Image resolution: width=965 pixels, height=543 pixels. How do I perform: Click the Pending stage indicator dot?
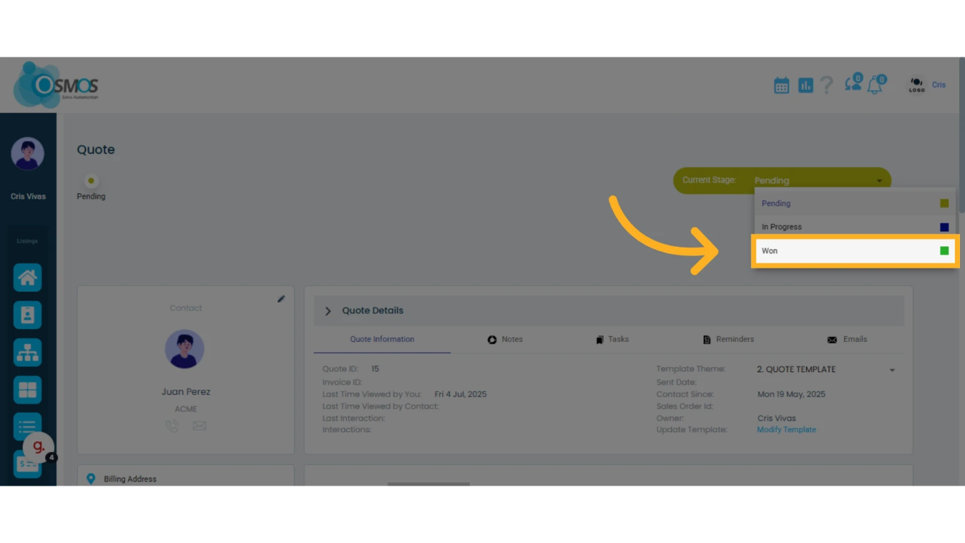point(91,181)
